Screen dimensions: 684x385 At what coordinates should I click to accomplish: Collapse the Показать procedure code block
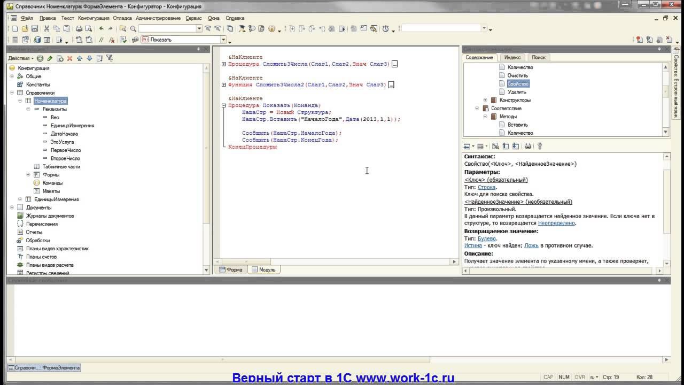click(x=224, y=105)
